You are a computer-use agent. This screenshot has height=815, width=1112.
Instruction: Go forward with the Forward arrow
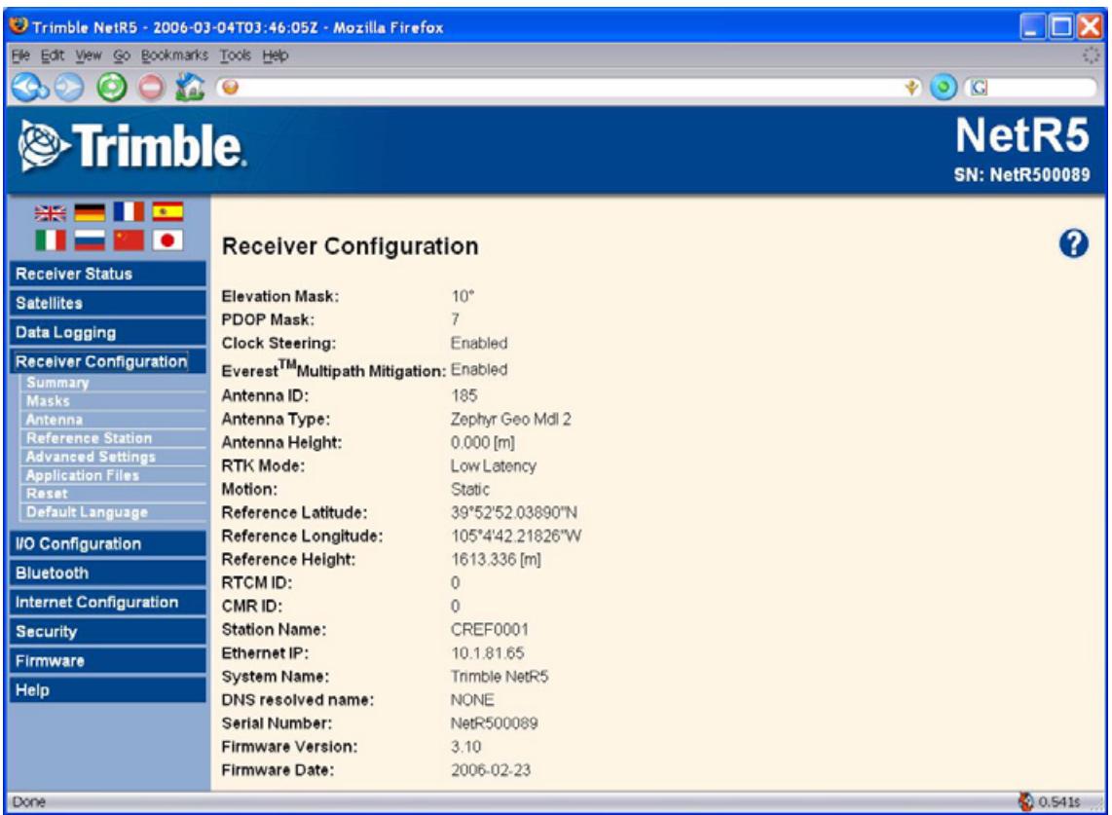[69, 88]
